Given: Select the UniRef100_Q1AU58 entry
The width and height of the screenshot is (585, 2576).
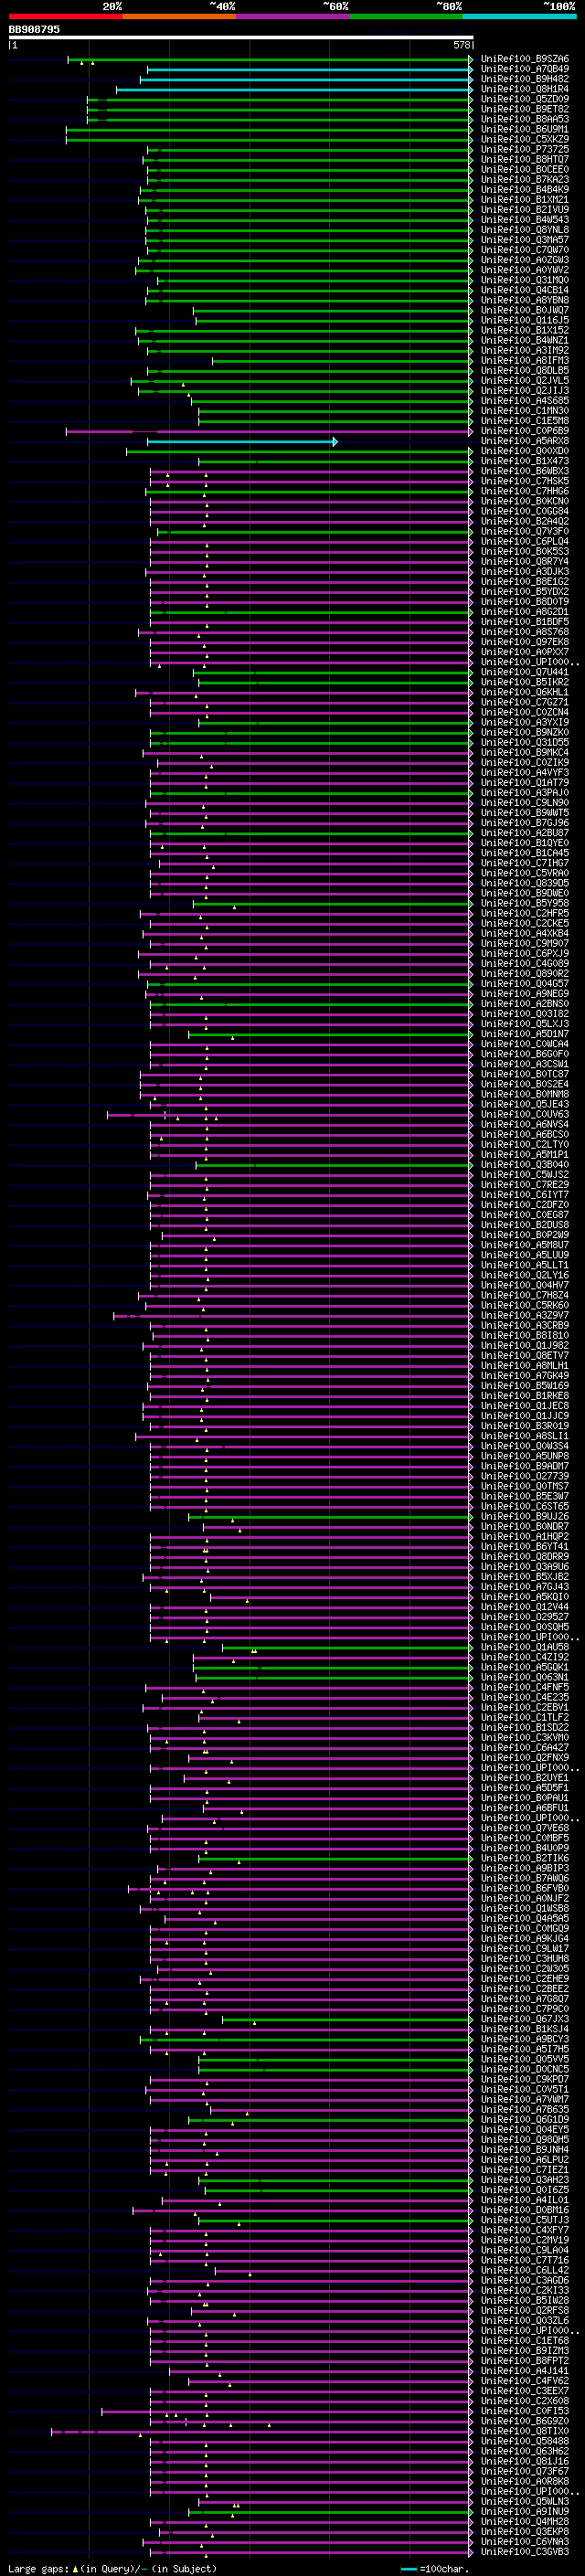Looking at the screenshot, I should 525,1648.
